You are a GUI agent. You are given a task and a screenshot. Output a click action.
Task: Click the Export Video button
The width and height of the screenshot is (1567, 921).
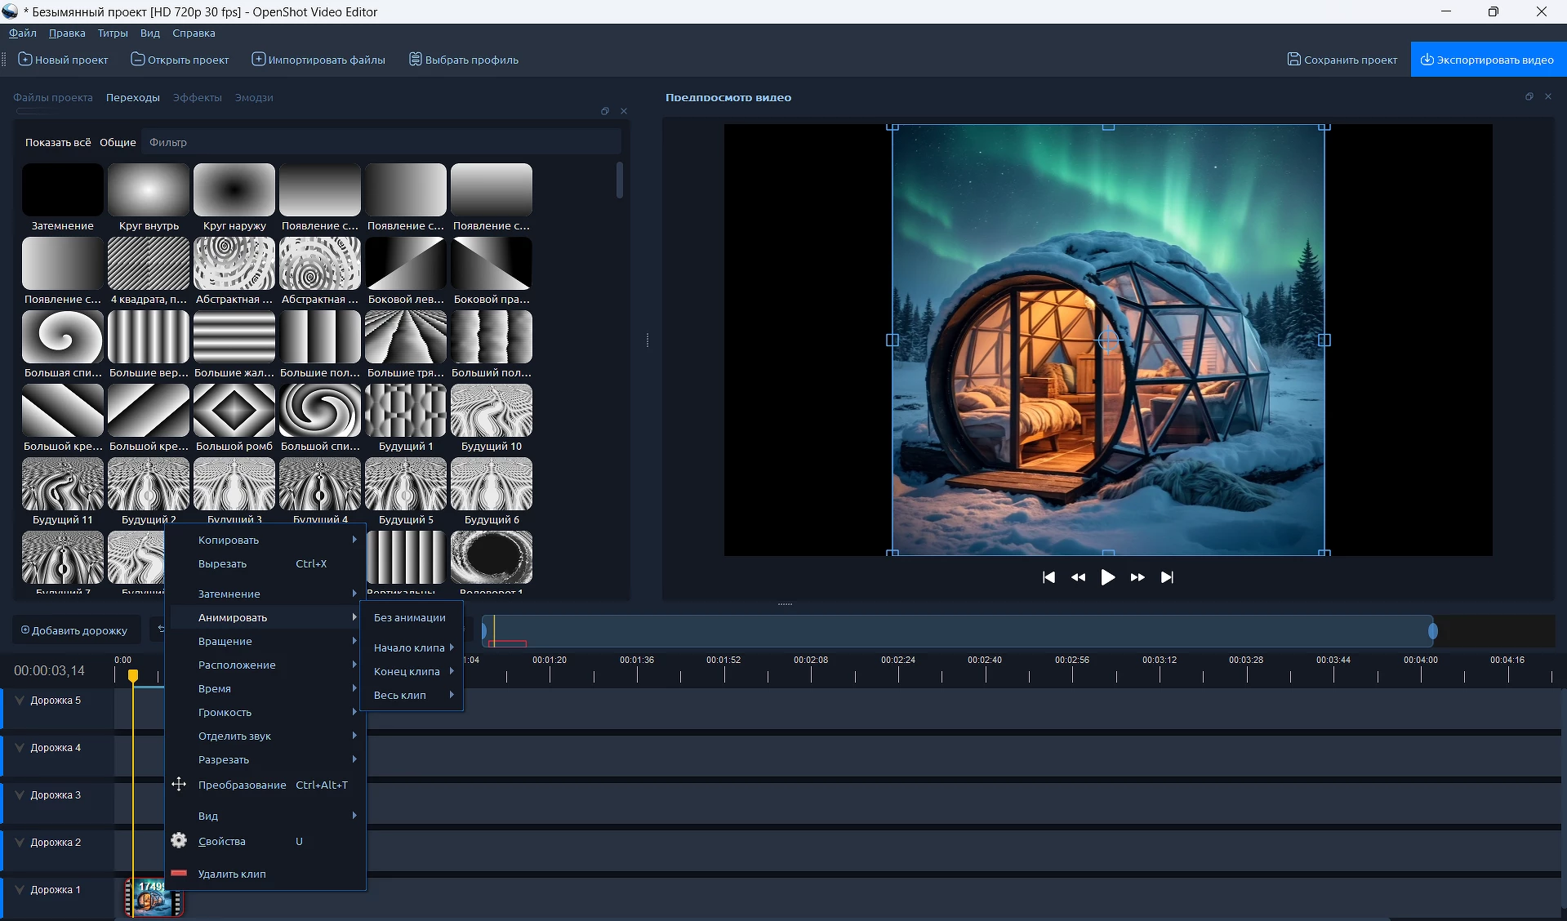[1487, 60]
